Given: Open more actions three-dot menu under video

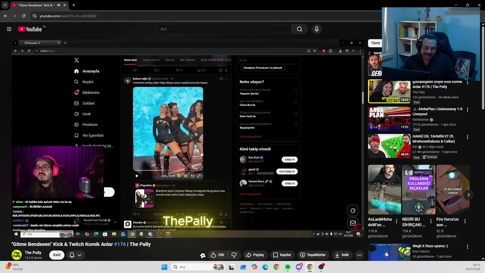Looking at the screenshot, I should (359, 255).
